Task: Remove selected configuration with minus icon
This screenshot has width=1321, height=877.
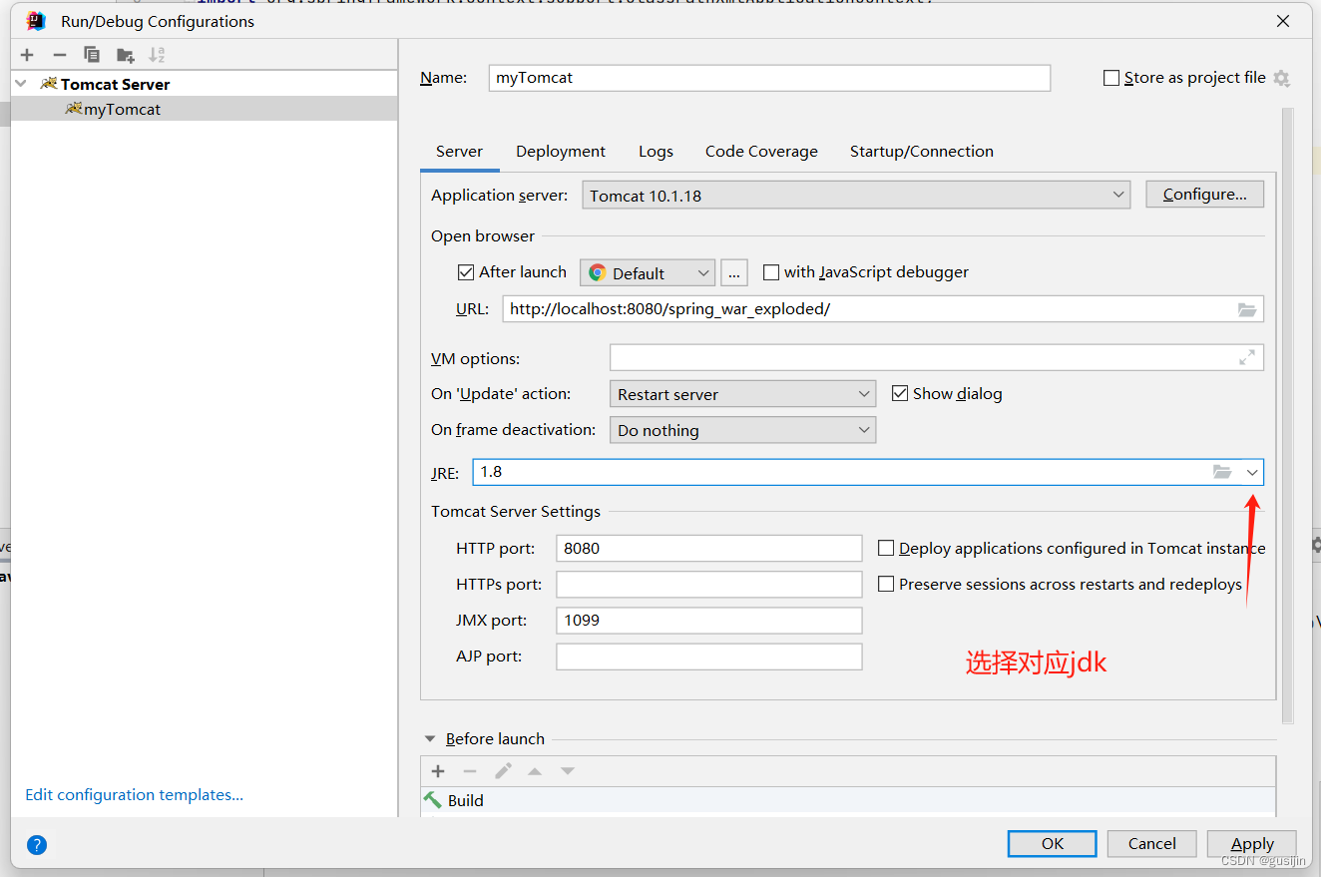Action: [60, 55]
